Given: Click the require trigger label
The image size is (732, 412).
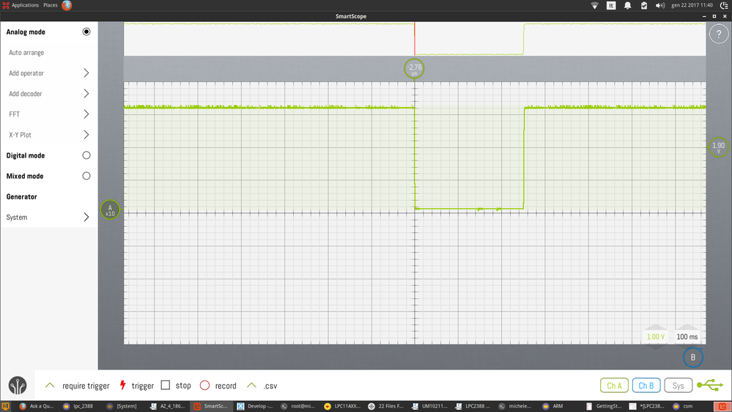Looking at the screenshot, I should tap(86, 386).
